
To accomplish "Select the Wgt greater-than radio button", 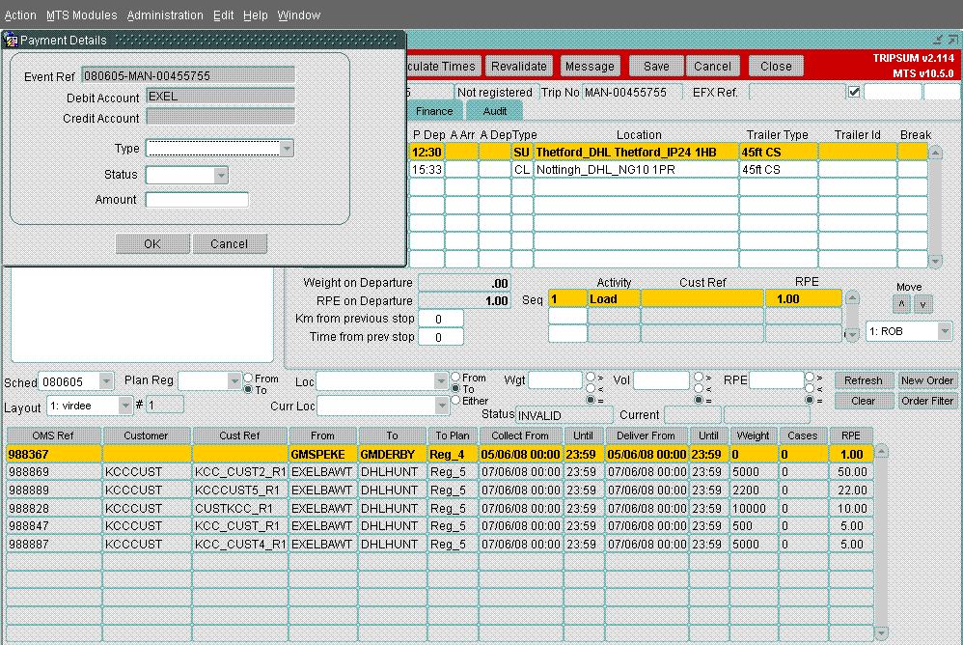I will point(591,377).
